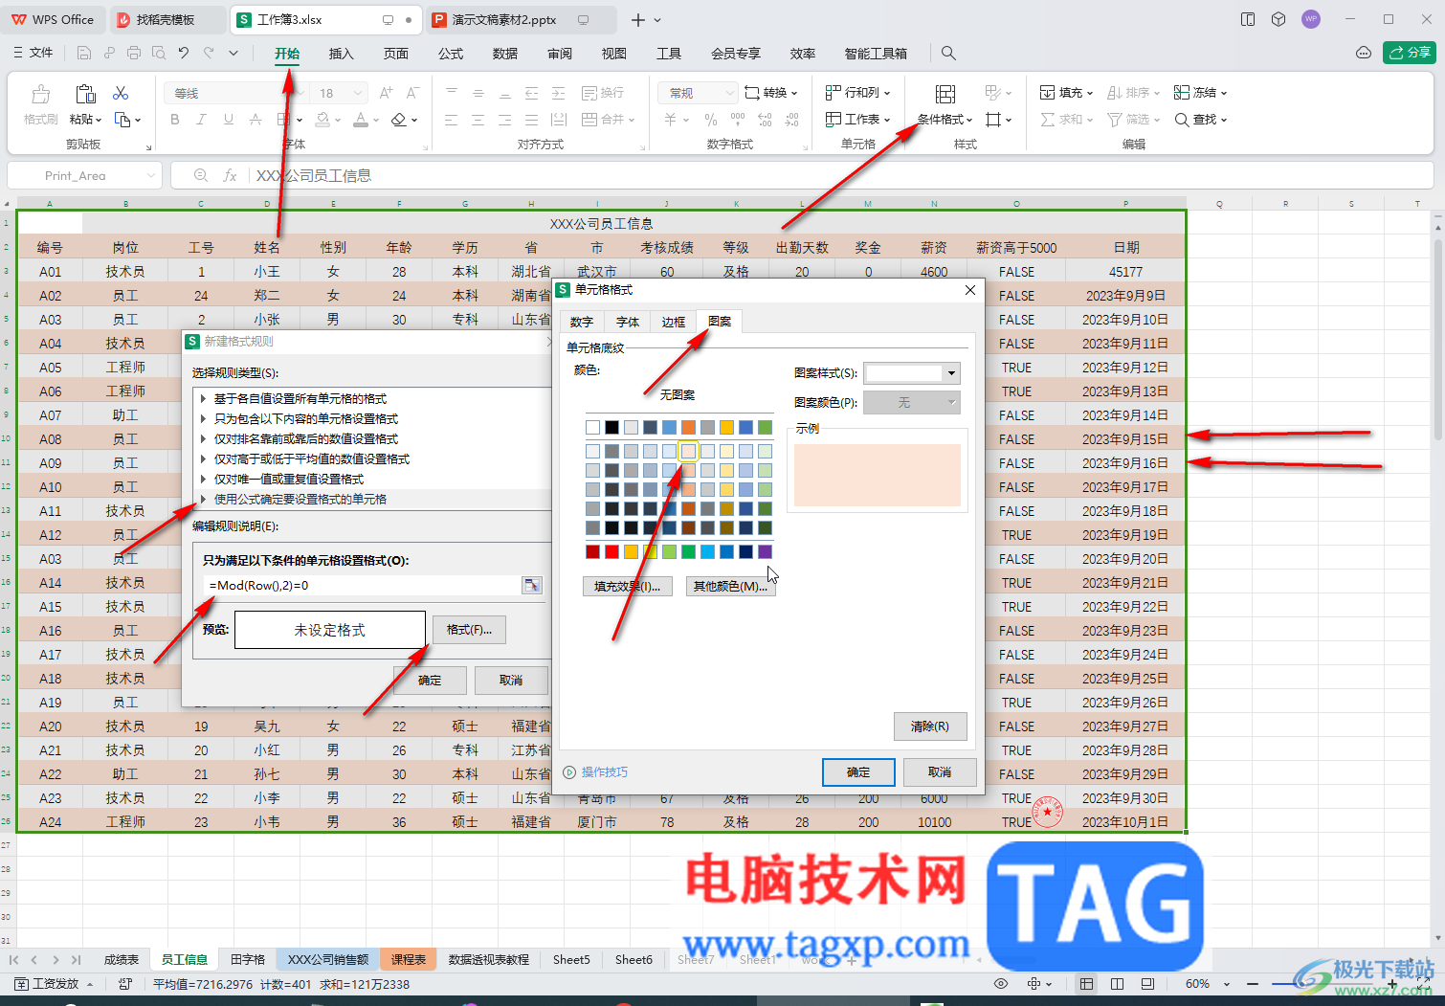The width and height of the screenshot is (1445, 1006).
Task: Select rule type 仅对唯一值或重复值设置格式
Action: (288, 480)
